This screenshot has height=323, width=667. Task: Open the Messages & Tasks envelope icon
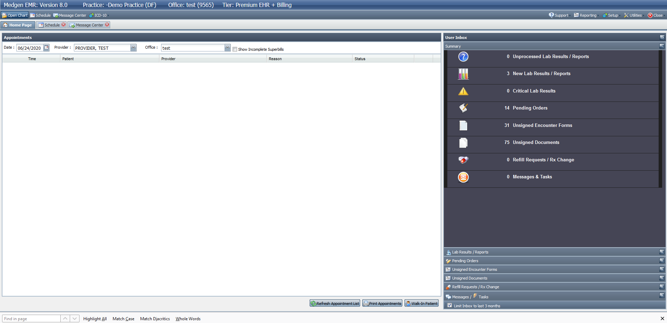(463, 177)
